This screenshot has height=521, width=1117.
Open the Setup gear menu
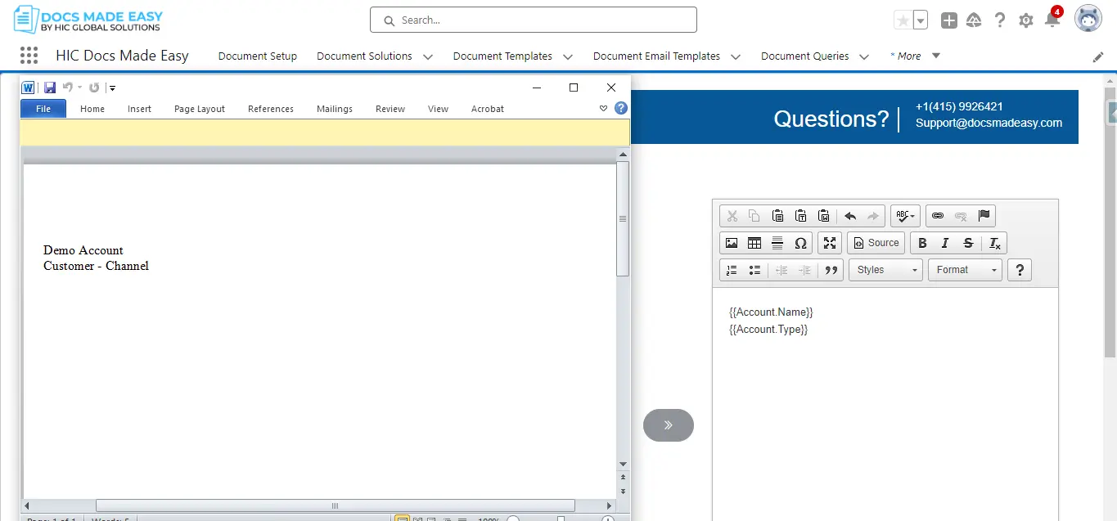[x=1026, y=20]
